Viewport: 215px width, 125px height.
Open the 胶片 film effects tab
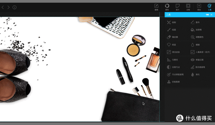178,7
